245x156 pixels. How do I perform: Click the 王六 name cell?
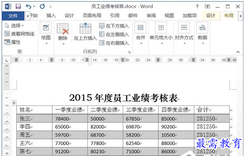[34, 143]
